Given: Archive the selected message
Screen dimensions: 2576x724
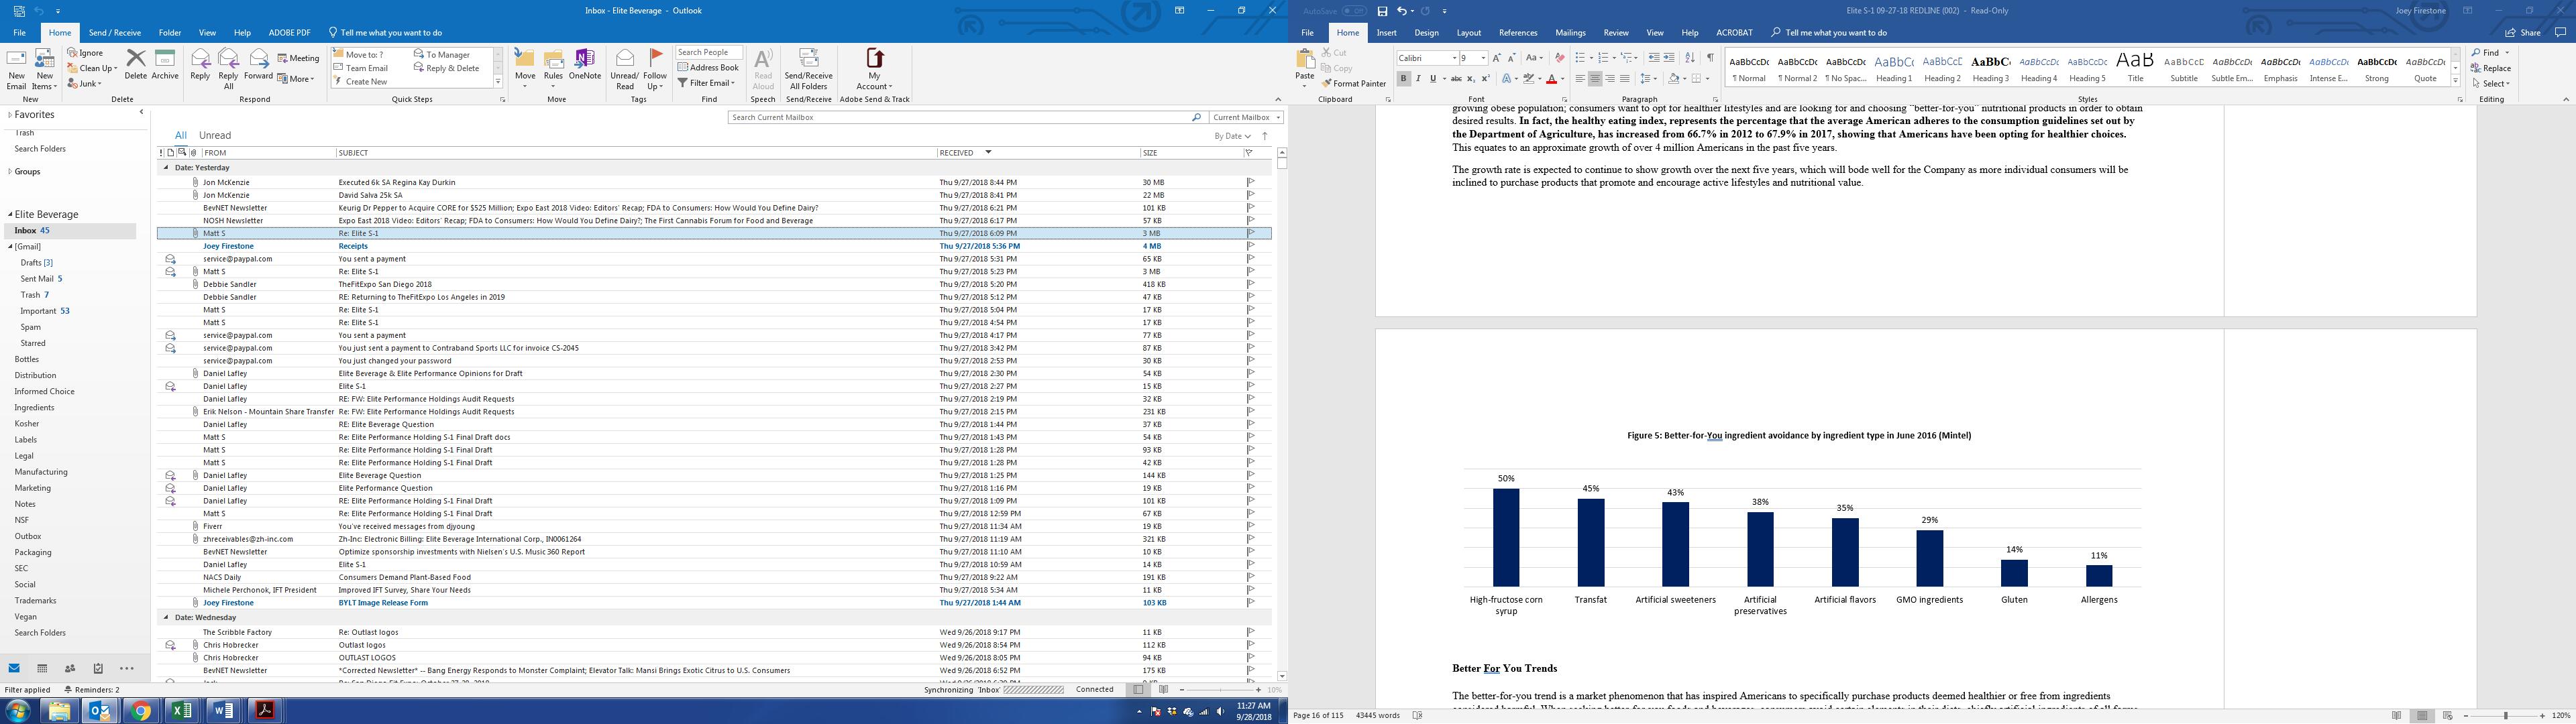Looking at the screenshot, I should (x=165, y=65).
